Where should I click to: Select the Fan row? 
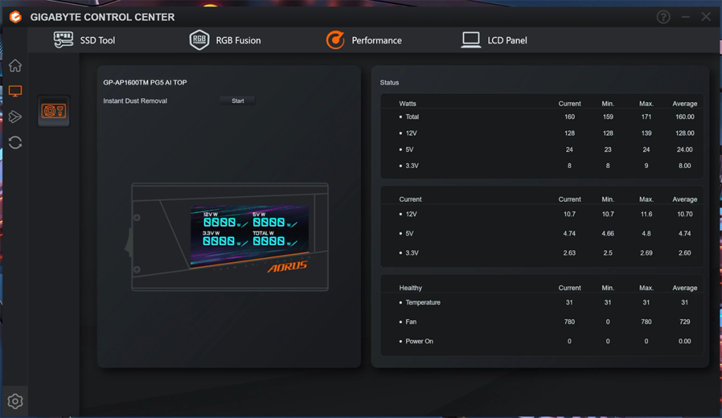tap(542, 322)
